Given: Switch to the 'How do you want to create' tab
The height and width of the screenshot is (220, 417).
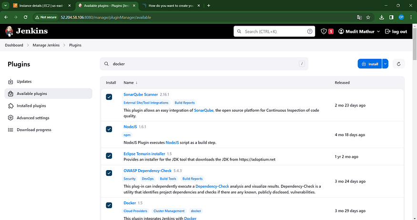Looking at the screenshot, I should tap(171, 6).
